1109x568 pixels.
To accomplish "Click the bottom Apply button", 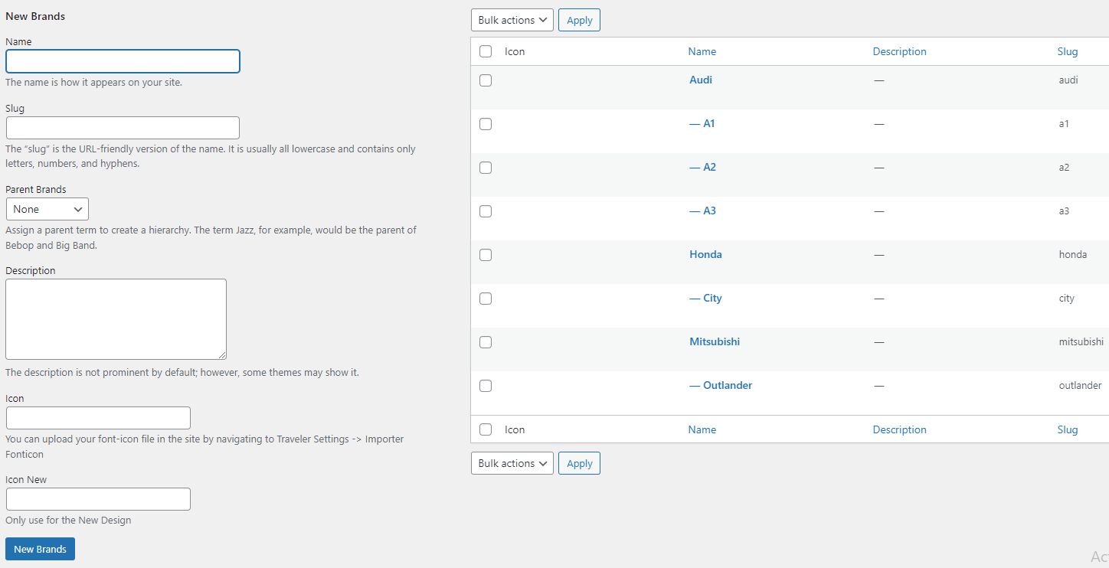I will 580,463.
